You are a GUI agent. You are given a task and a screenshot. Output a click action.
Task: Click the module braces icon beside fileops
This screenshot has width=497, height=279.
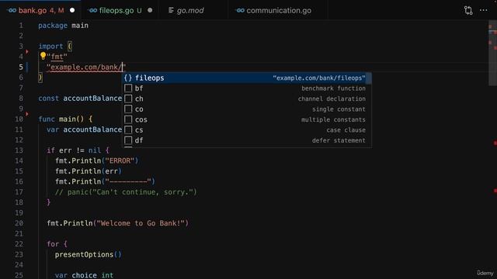(128, 77)
